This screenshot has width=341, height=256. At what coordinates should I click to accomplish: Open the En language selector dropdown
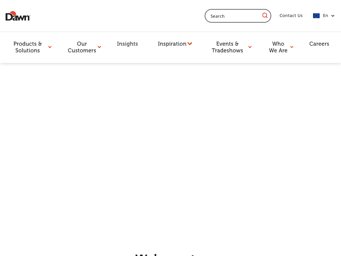[x=325, y=16]
